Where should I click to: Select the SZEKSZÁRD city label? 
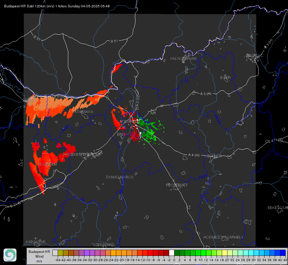tap(104, 245)
